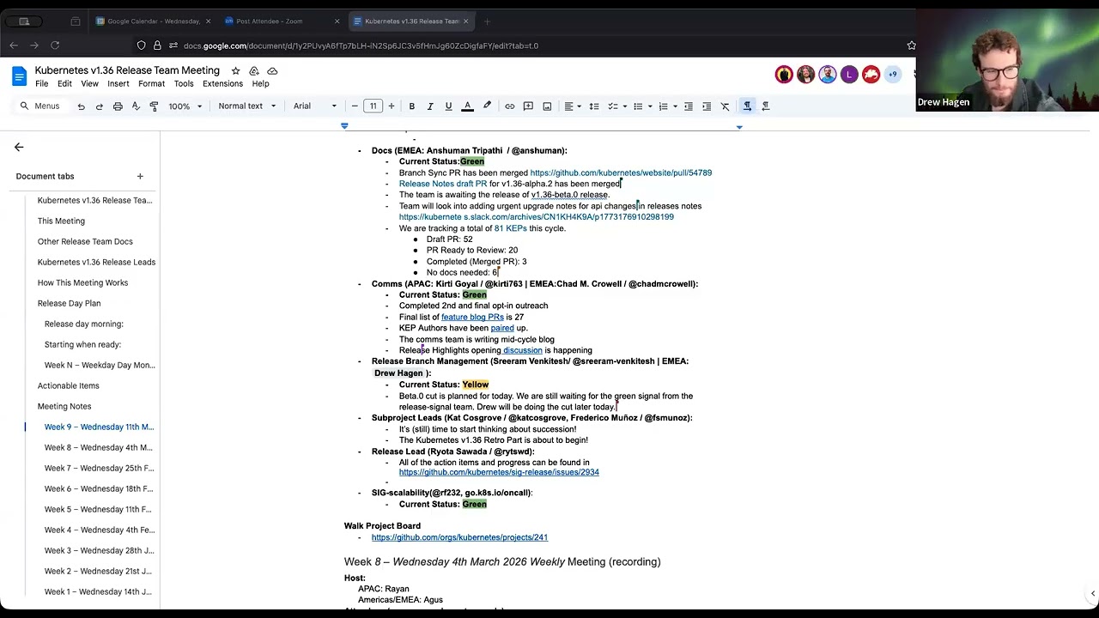Open the checklist dropdown in toolbar
Screen dimensions: 1099x618
click(616, 106)
